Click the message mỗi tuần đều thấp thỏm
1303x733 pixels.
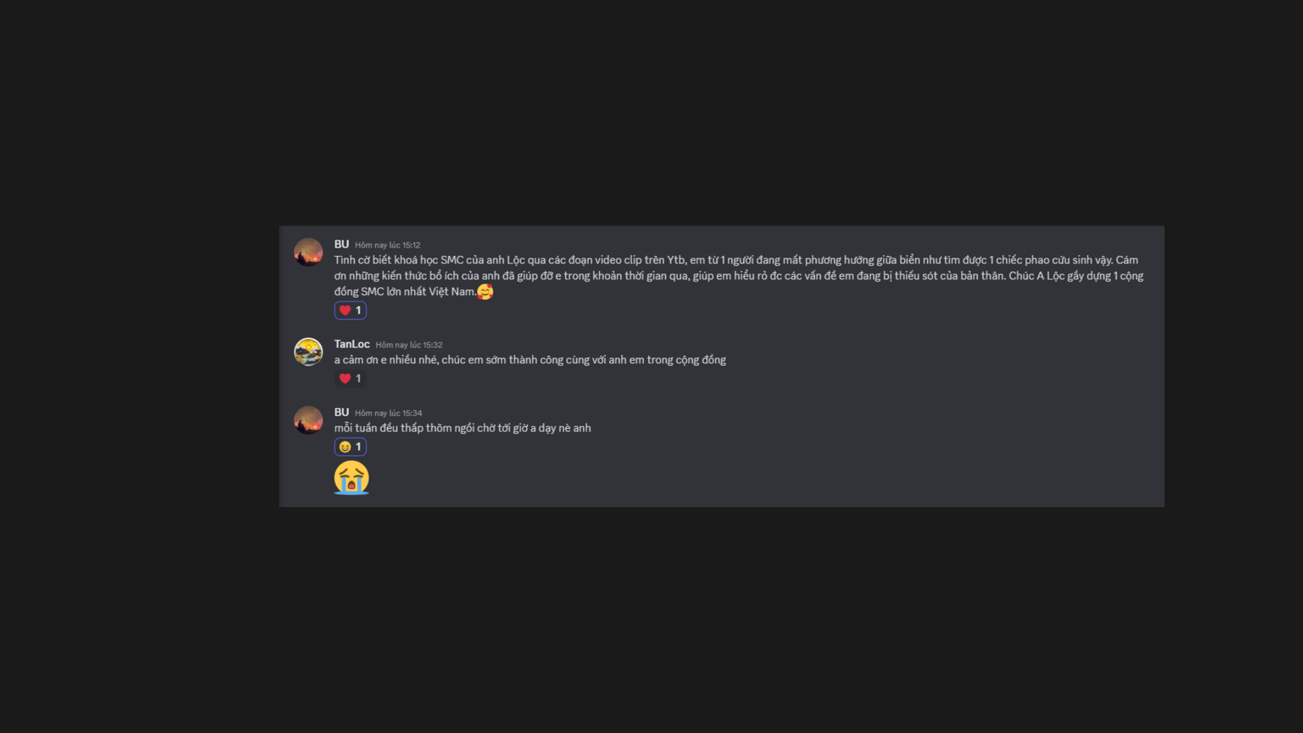coord(462,428)
